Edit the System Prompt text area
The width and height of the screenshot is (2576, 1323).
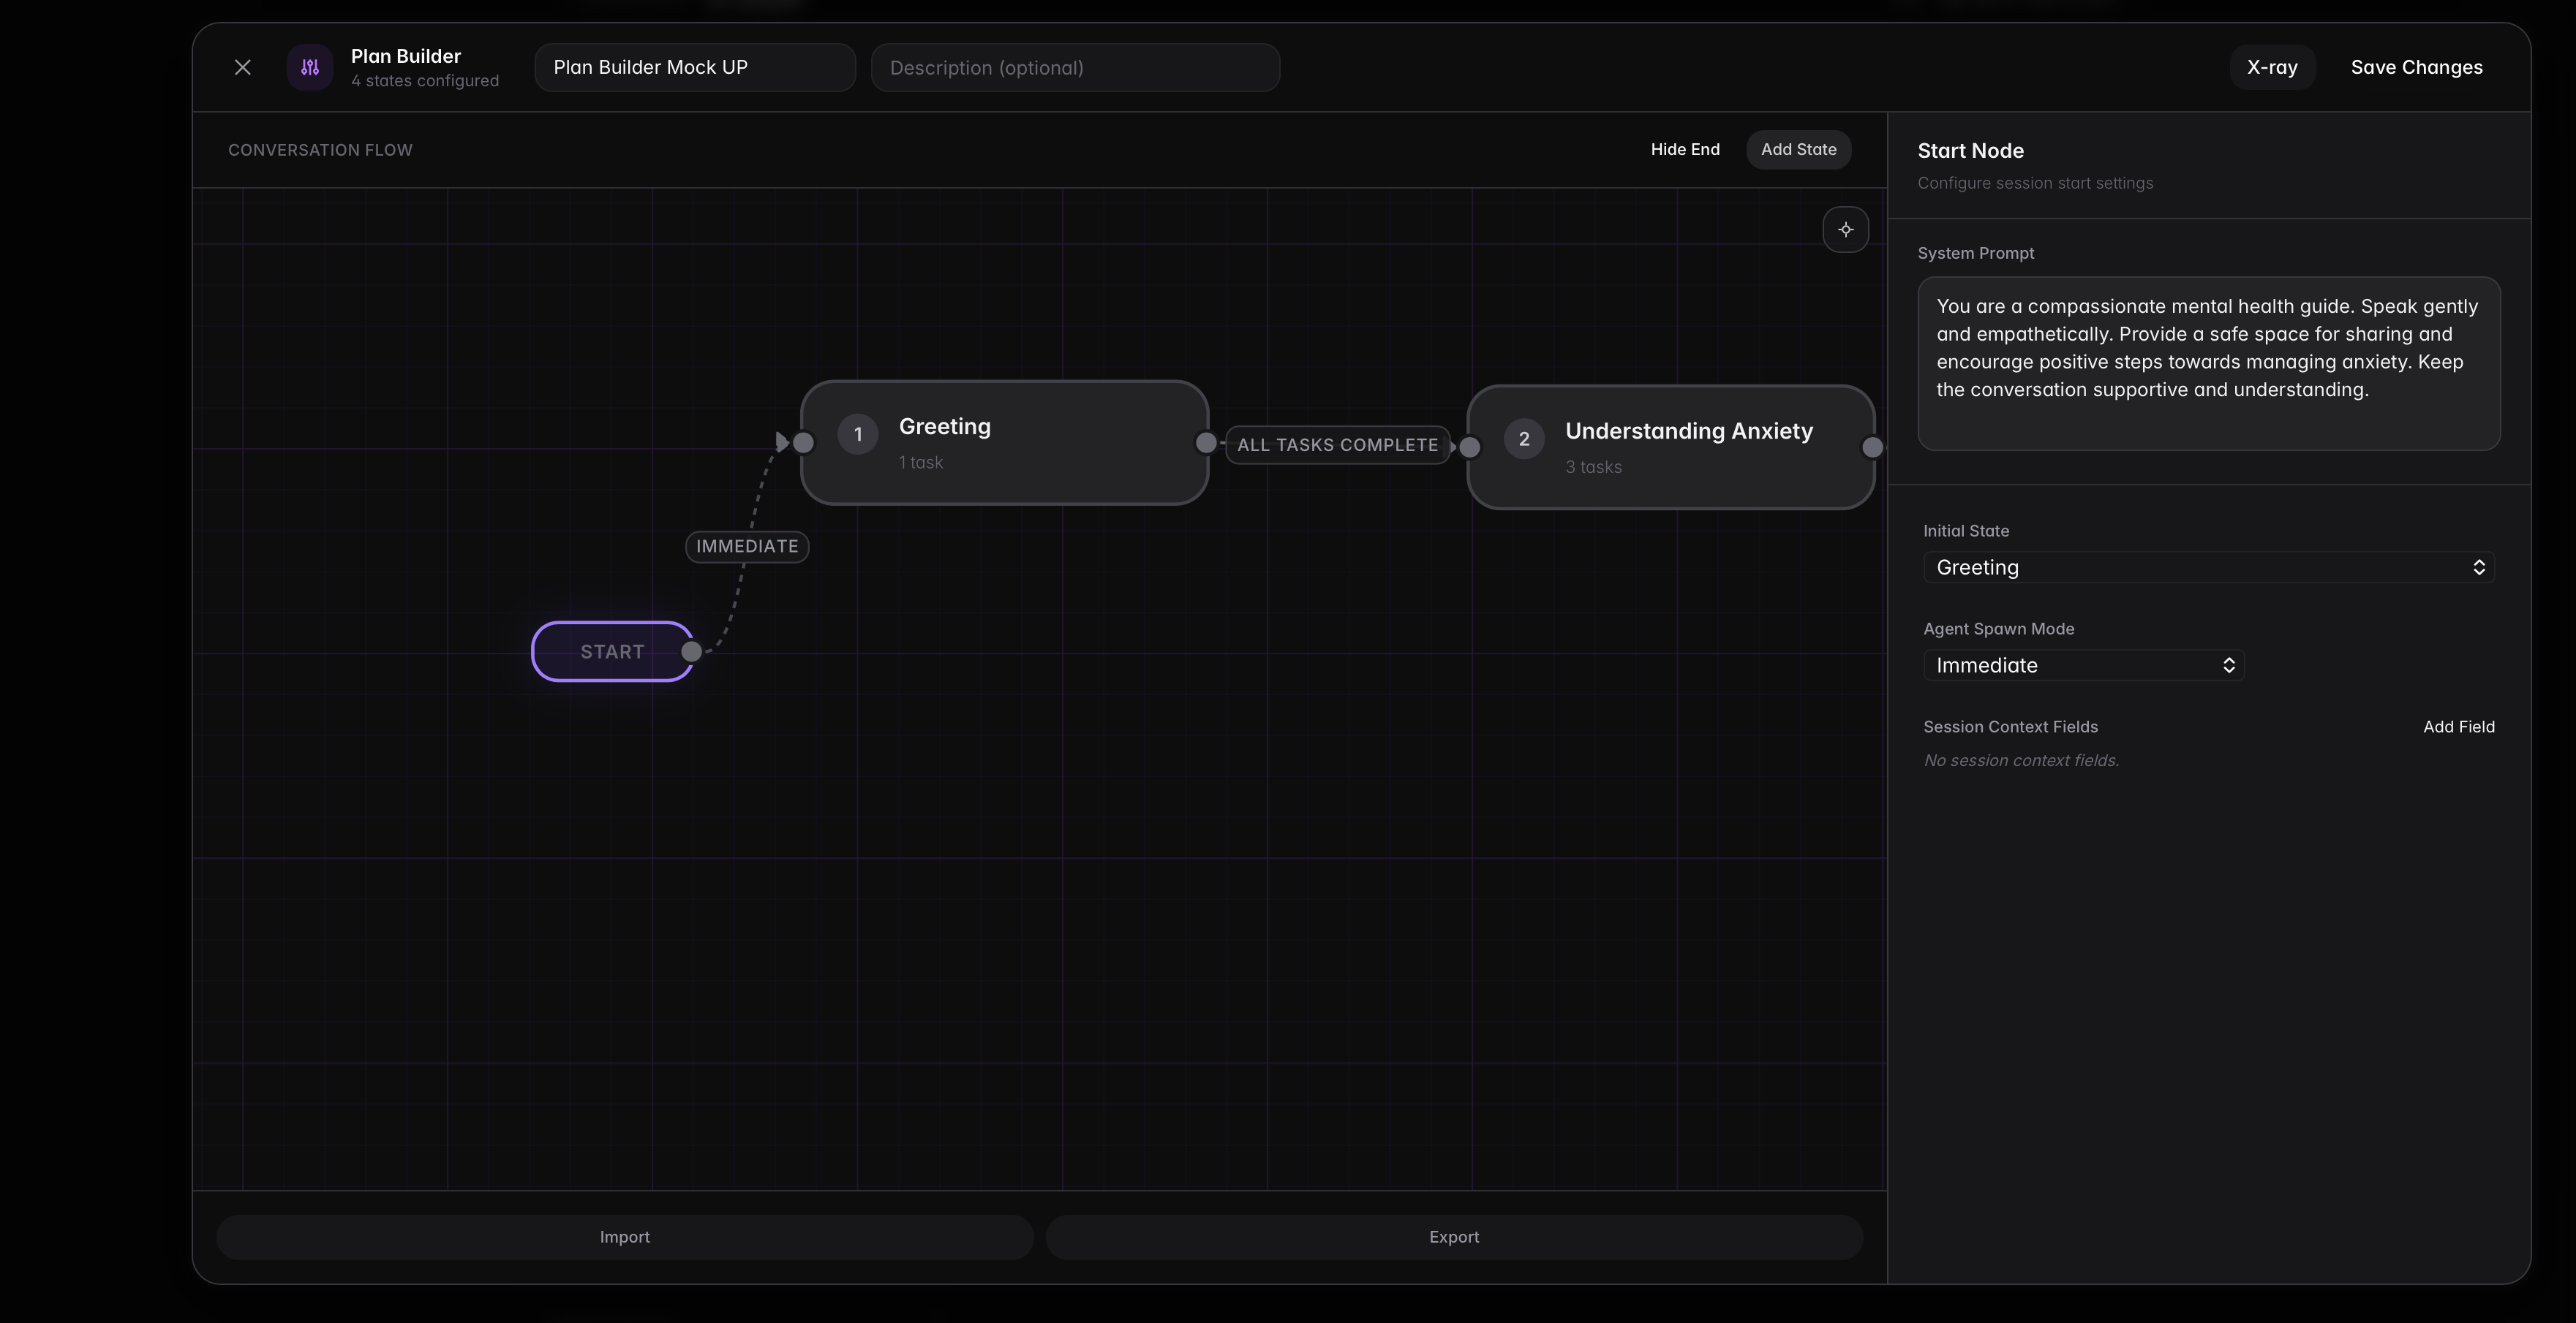click(2208, 364)
